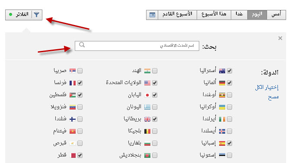This screenshot has height=163, width=306.
Task: Click the Greece flag icon
Action: click(147, 107)
